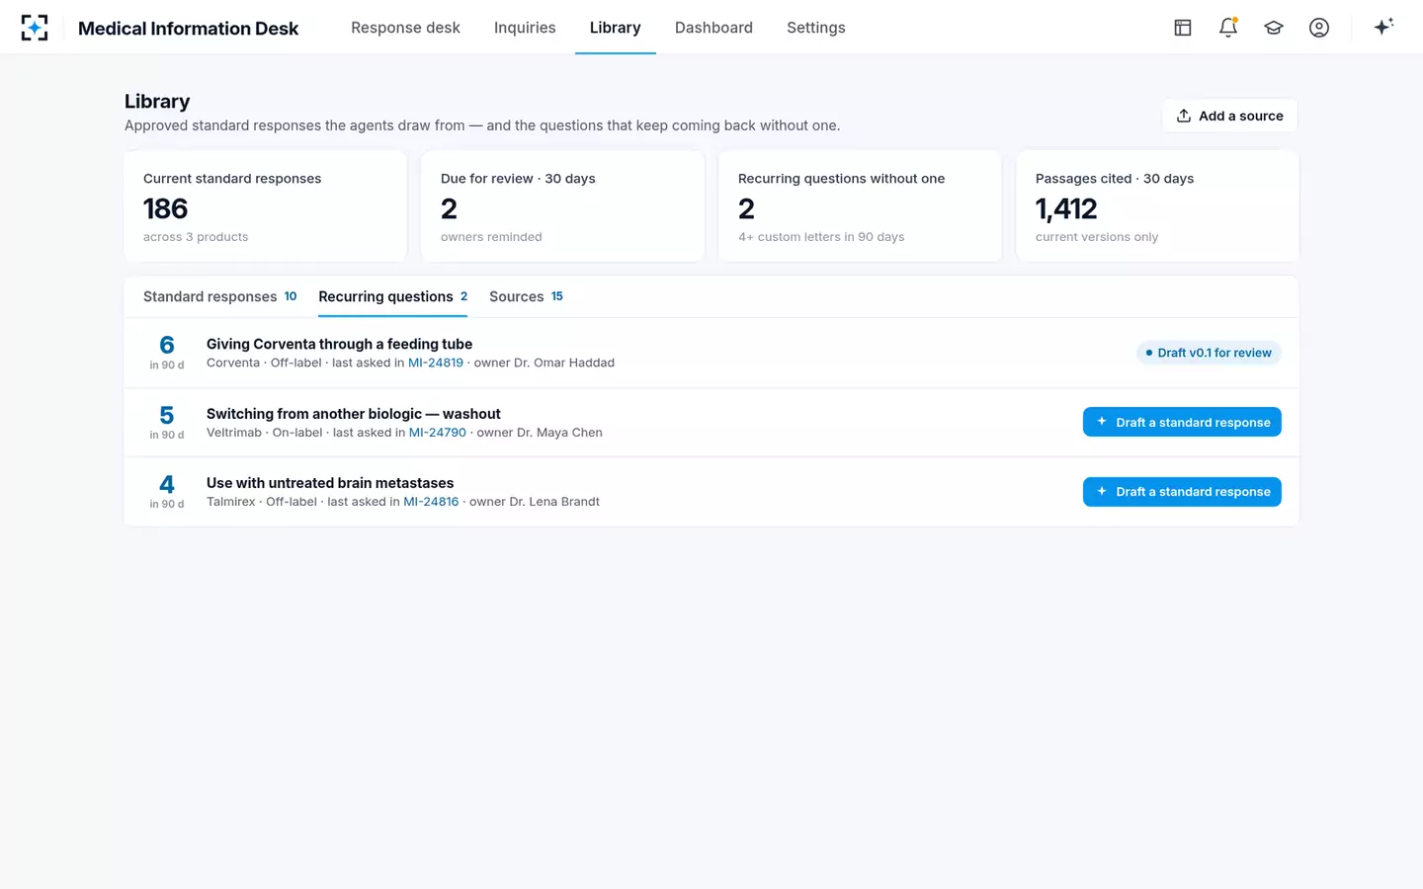The width and height of the screenshot is (1423, 889).
Task: Click the Current standard responses card
Action: 266,205
